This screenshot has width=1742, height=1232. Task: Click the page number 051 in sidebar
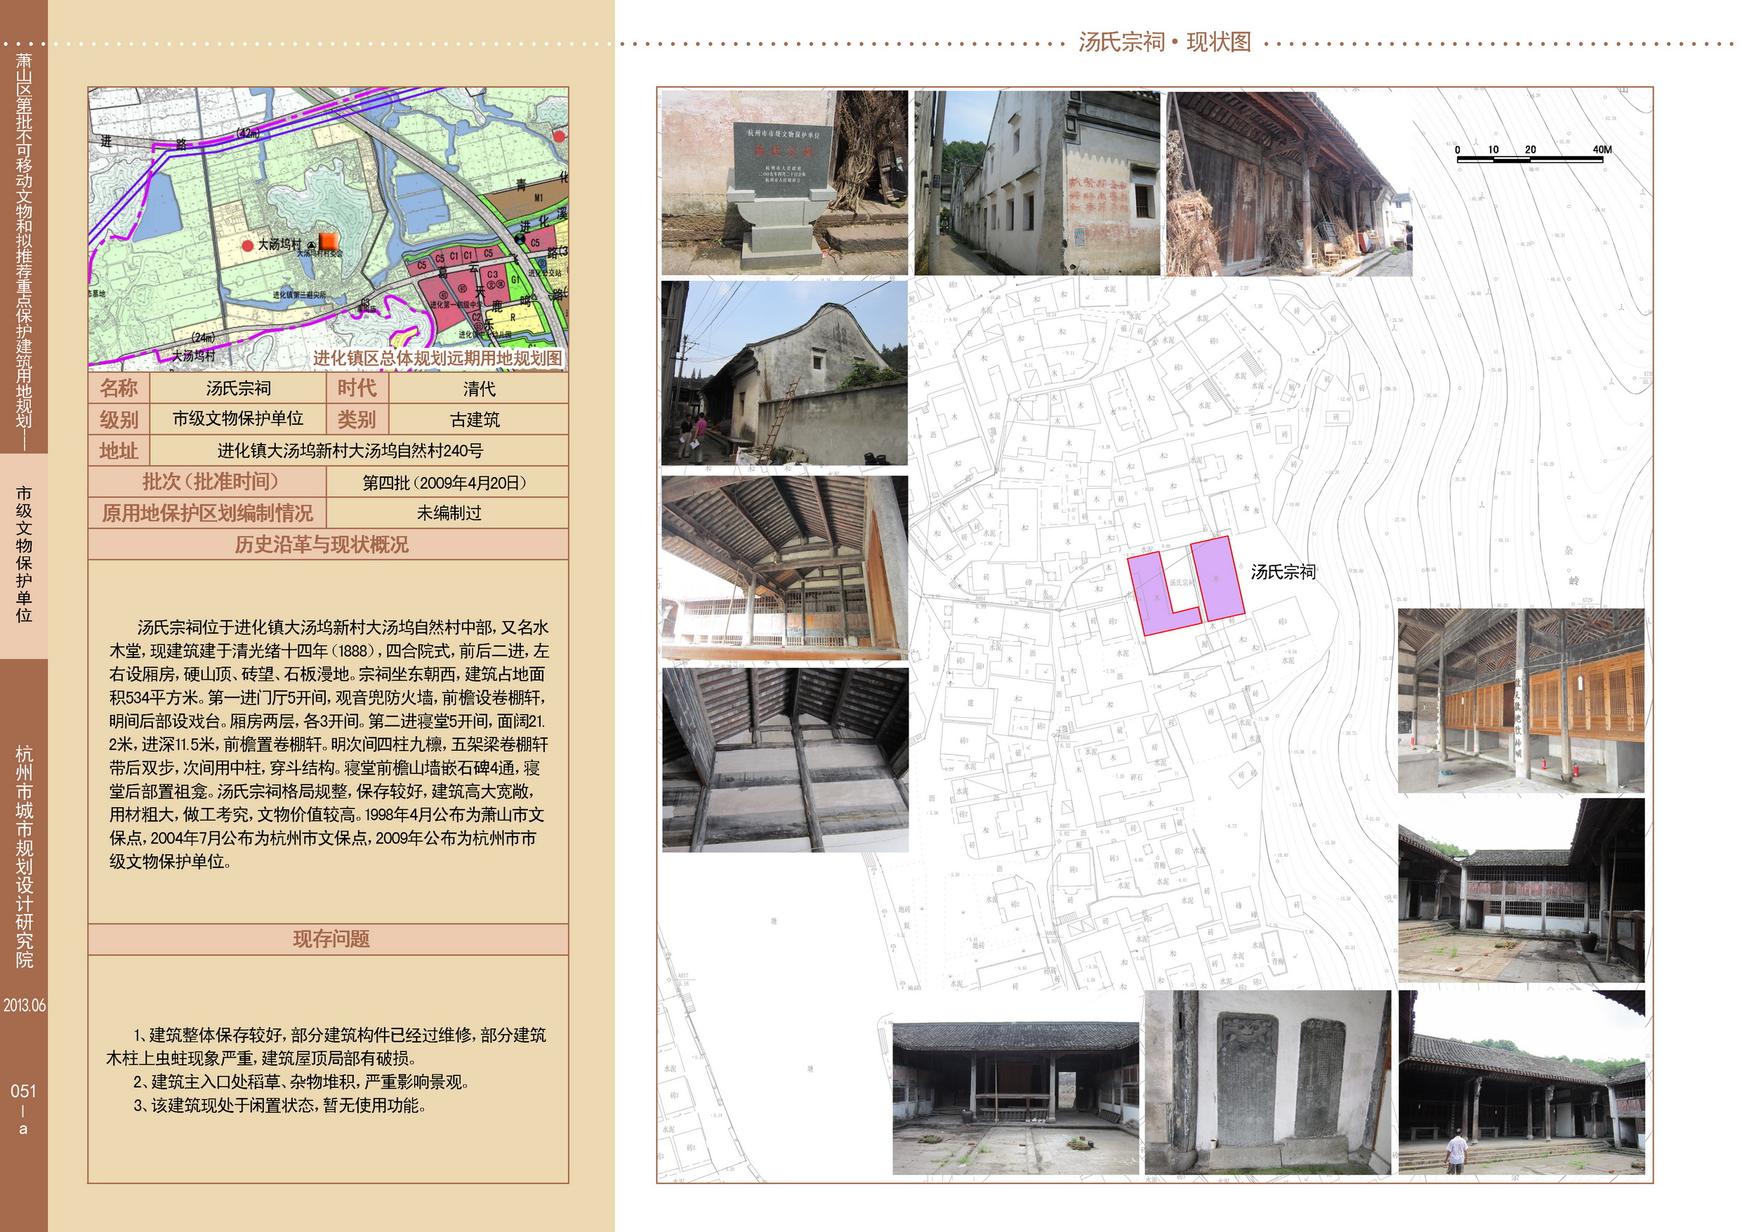coord(23,1091)
